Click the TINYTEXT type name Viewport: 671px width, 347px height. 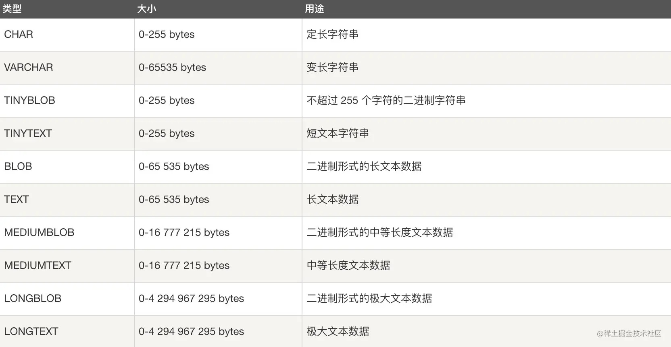tap(28, 134)
